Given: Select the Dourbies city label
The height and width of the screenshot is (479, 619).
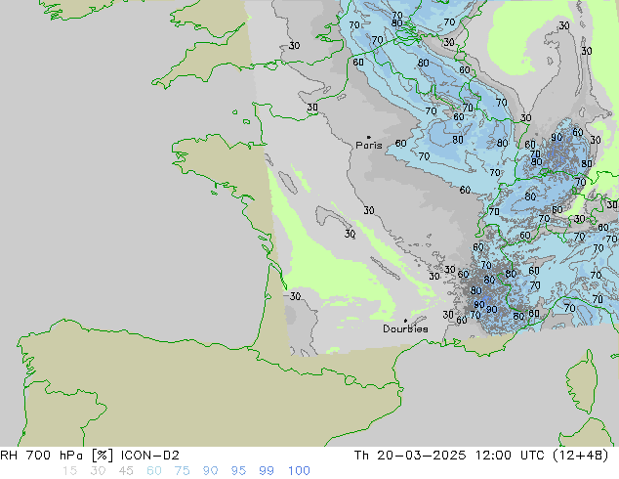Looking at the screenshot, I should pyautogui.click(x=405, y=328).
